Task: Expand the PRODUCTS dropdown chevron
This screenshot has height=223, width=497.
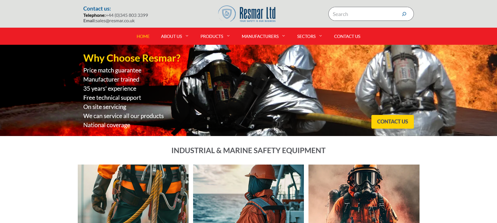Action: (228, 36)
